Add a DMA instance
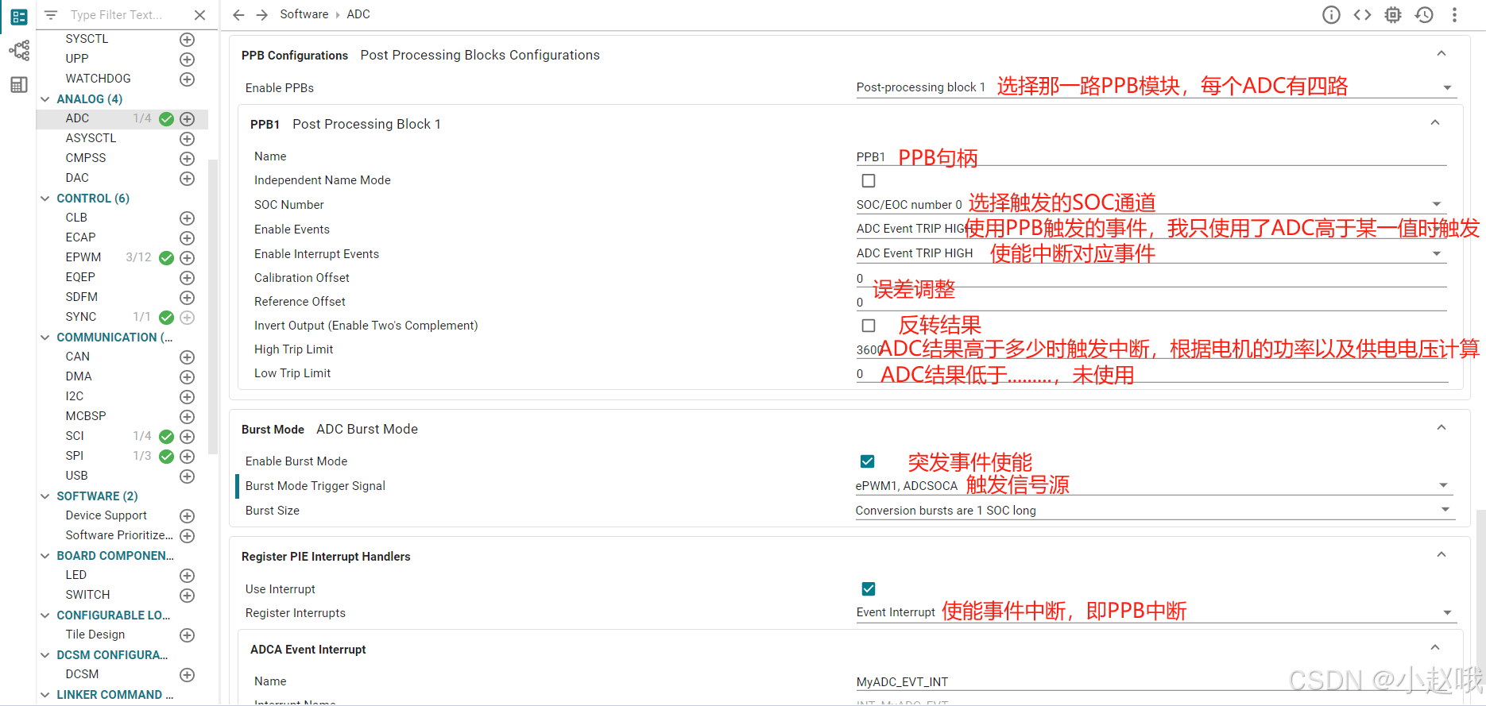Viewport: 1486px width, 706px height. click(x=188, y=377)
